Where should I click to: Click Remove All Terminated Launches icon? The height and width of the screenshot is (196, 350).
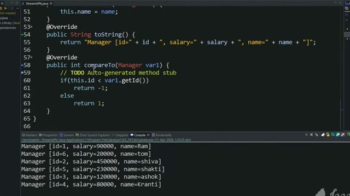(317, 134)
